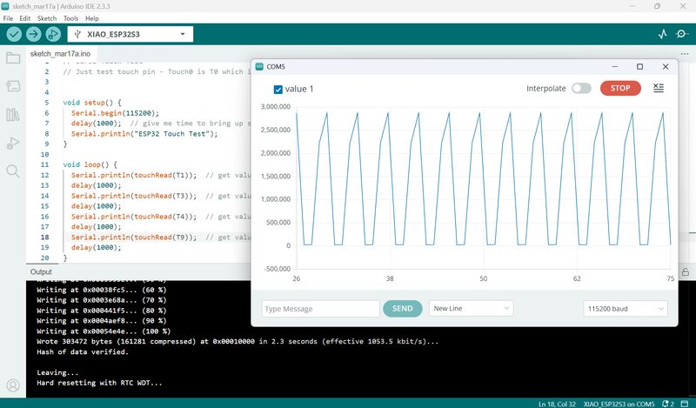Open the XIAO_ESP32S3 board selector dropdown
The image size is (696, 408).
pos(130,34)
